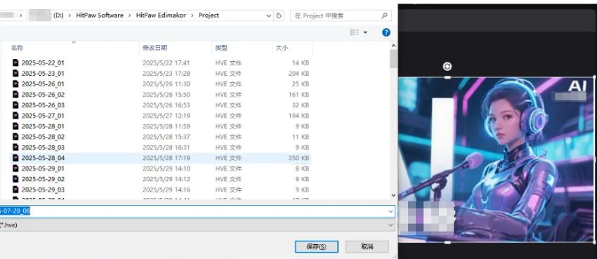Image resolution: width=597 pixels, height=259 pixels.
Task: Open the view layout icon
Action: click(x=355, y=32)
